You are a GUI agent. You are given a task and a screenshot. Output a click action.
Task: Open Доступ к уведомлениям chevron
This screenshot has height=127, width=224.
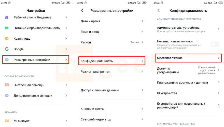[x=218, y=70]
